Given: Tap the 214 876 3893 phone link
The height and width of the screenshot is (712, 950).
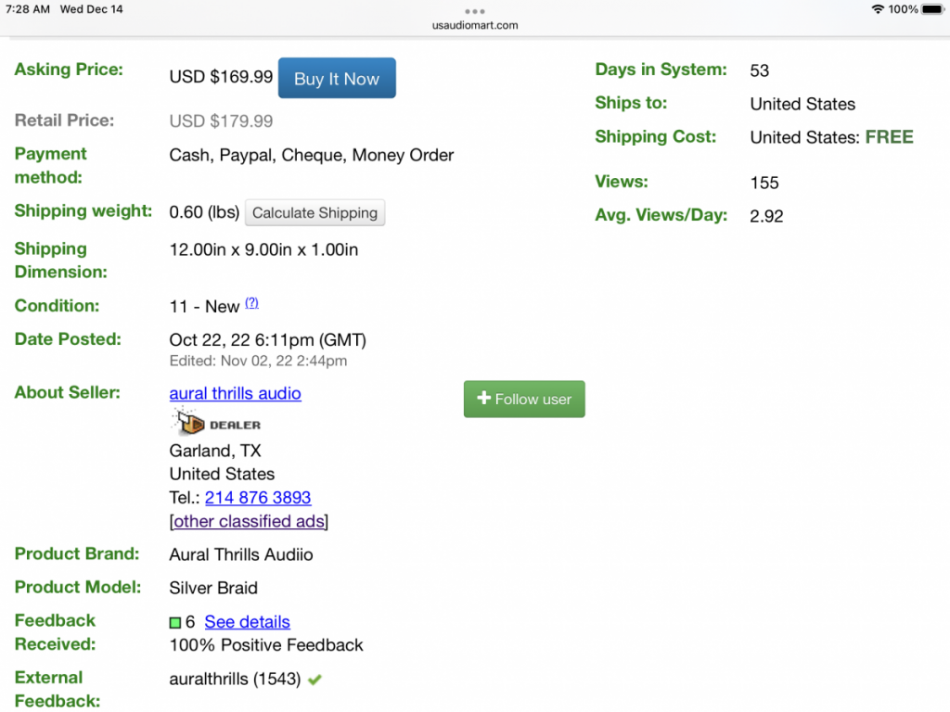Looking at the screenshot, I should click(x=258, y=498).
